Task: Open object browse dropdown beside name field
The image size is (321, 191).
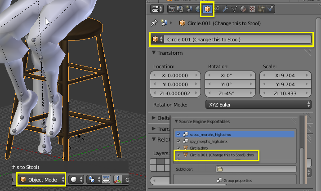Action: tap(157, 39)
